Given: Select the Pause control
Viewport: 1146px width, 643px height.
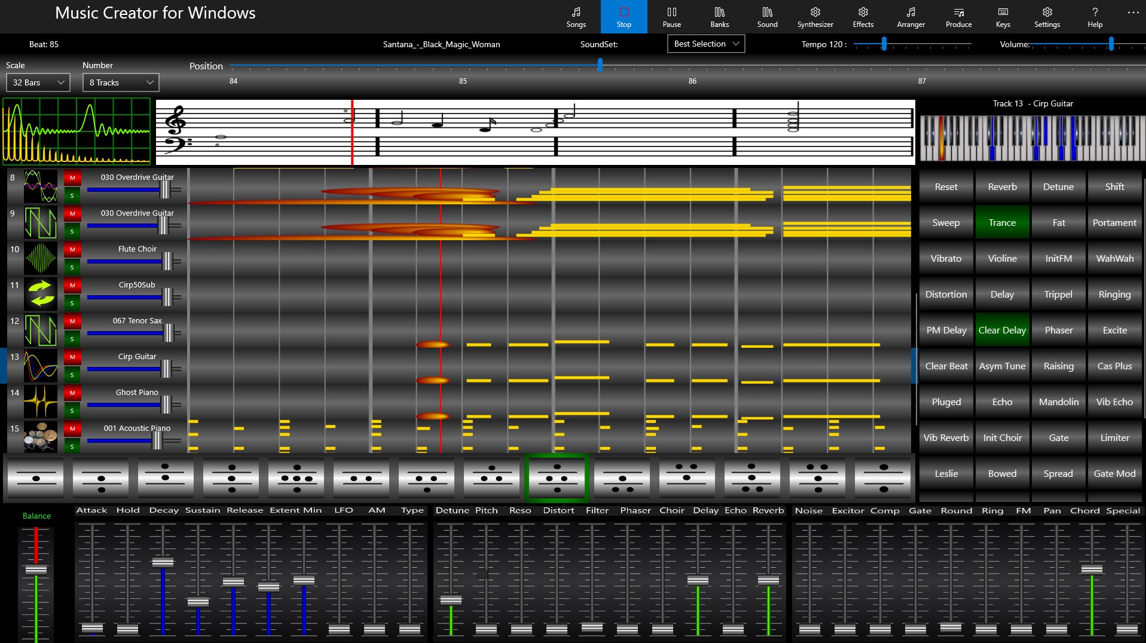Looking at the screenshot, I should pos(671,16).
